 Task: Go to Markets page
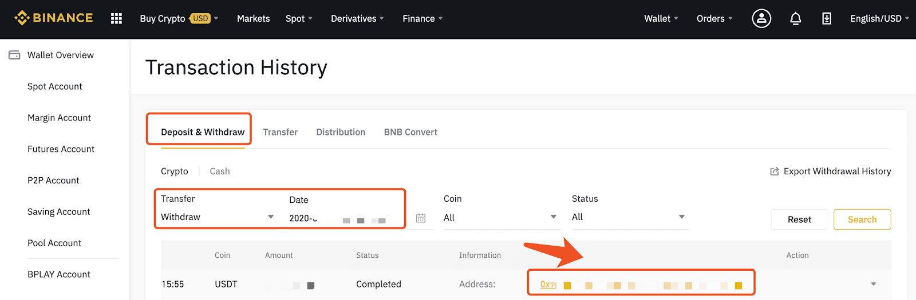pos(253,18)
